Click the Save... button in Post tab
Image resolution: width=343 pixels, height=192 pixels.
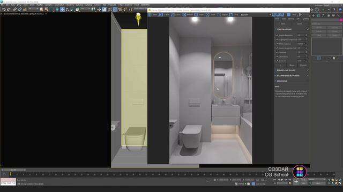coord(284,23)
